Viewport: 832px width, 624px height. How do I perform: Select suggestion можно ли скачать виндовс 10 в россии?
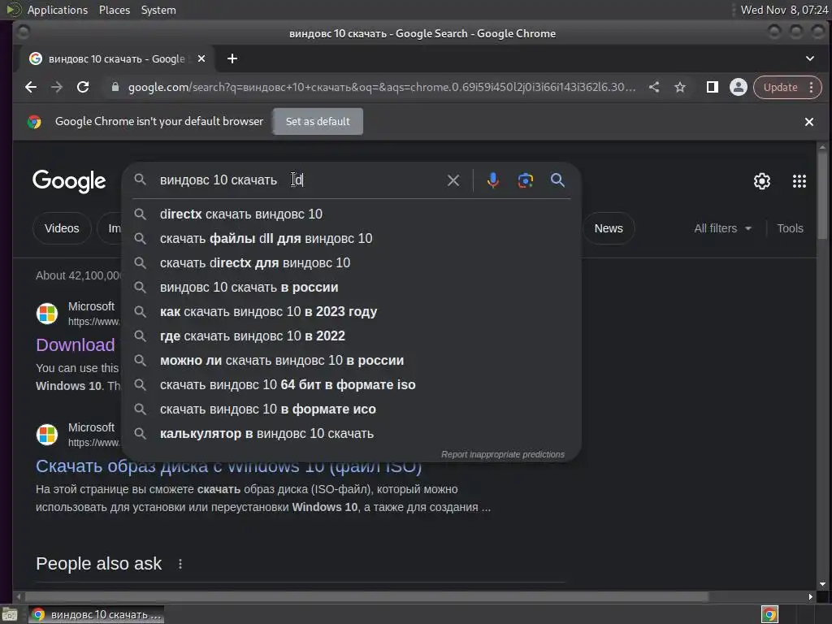[351, 360]
